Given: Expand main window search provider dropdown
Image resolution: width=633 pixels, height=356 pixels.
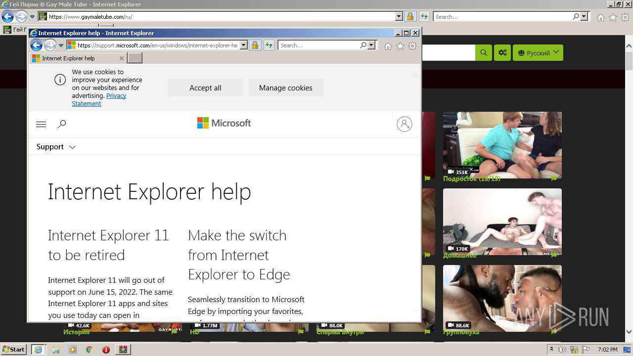Looking at the screenshot, I should click(x=584, y=17).
